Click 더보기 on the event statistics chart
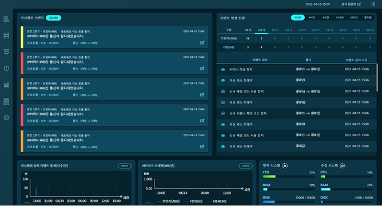 (x=125, y=166)
